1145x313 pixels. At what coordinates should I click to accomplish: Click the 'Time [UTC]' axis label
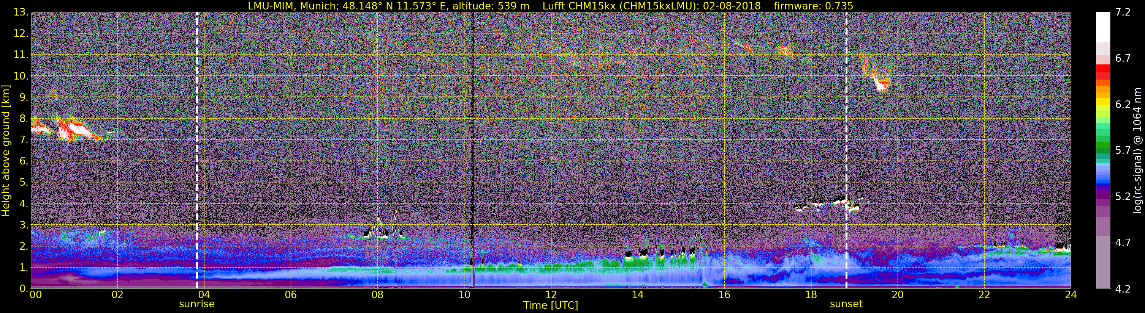coord(551,305)
